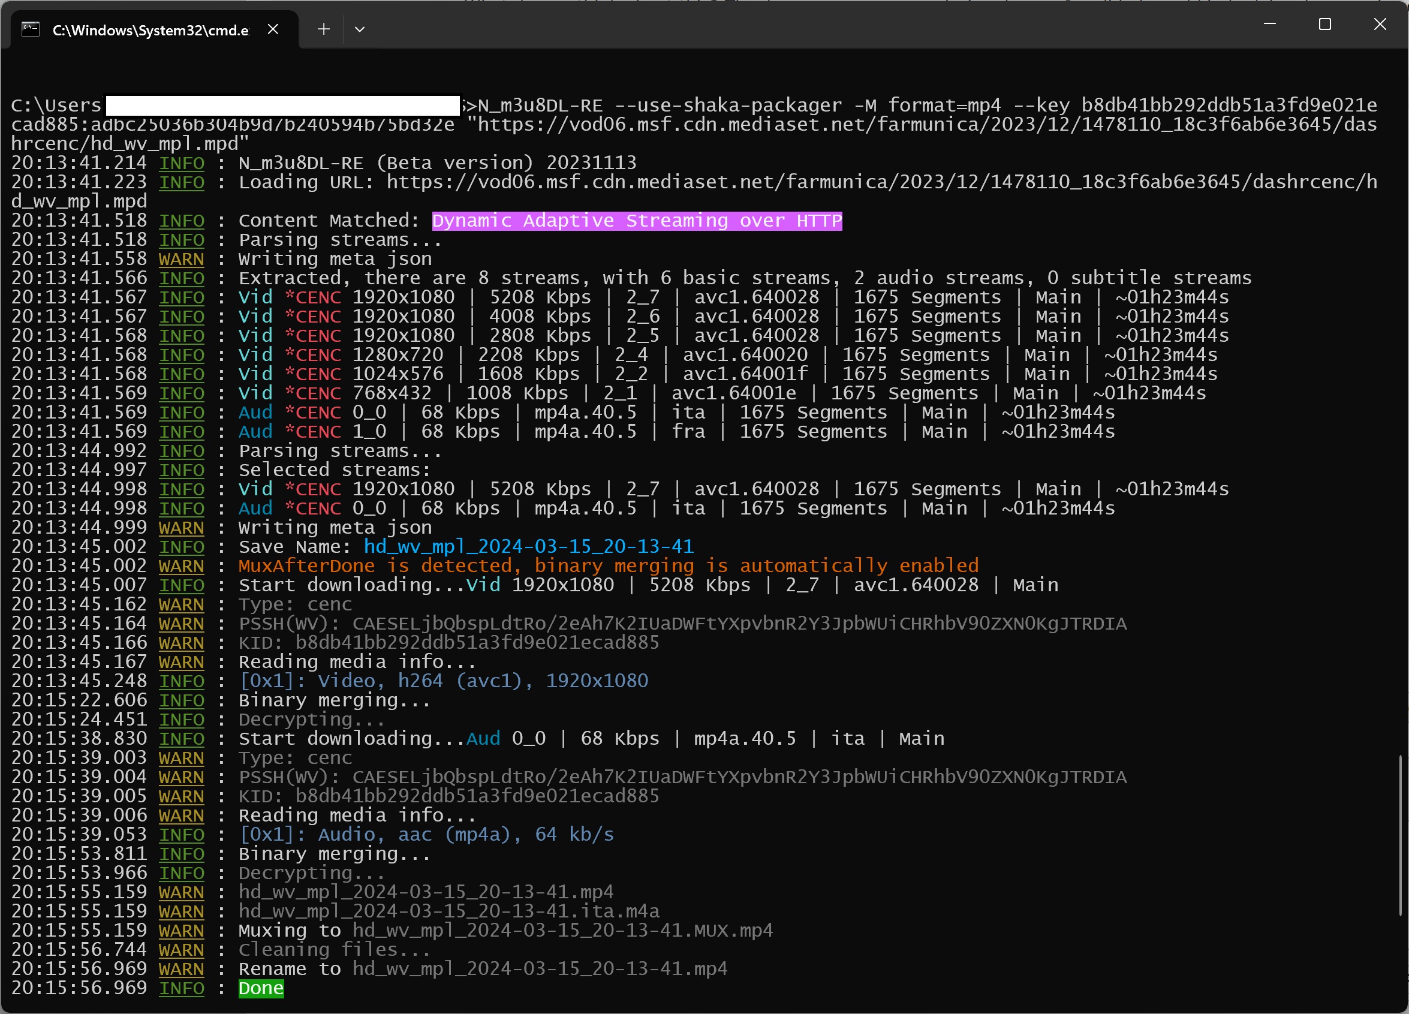Click the green highlighted Done text
This screenshot has height=1014, width=1409.
(x=261, y=988)
